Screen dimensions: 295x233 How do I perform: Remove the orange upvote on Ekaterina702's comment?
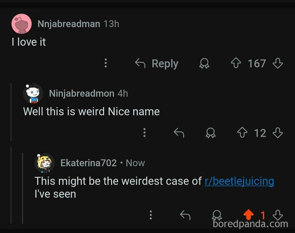click(x=248, y=215)
